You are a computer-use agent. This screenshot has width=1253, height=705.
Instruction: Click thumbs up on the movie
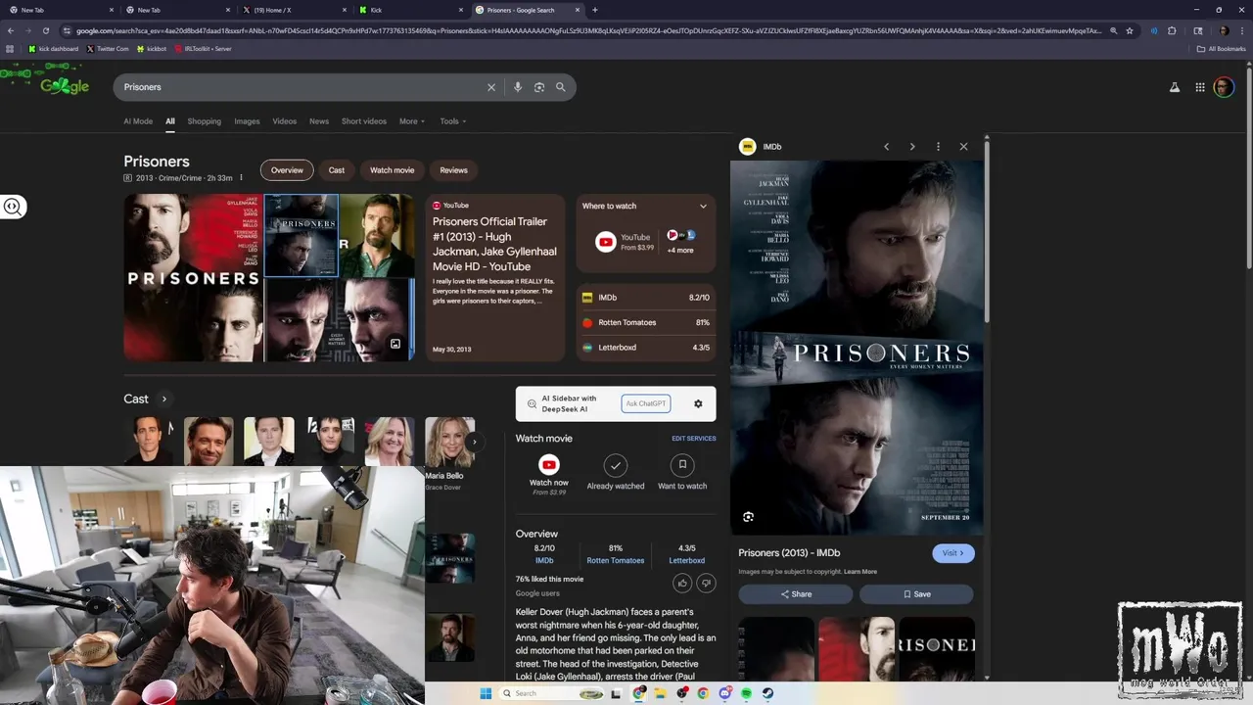pos(682,583)
